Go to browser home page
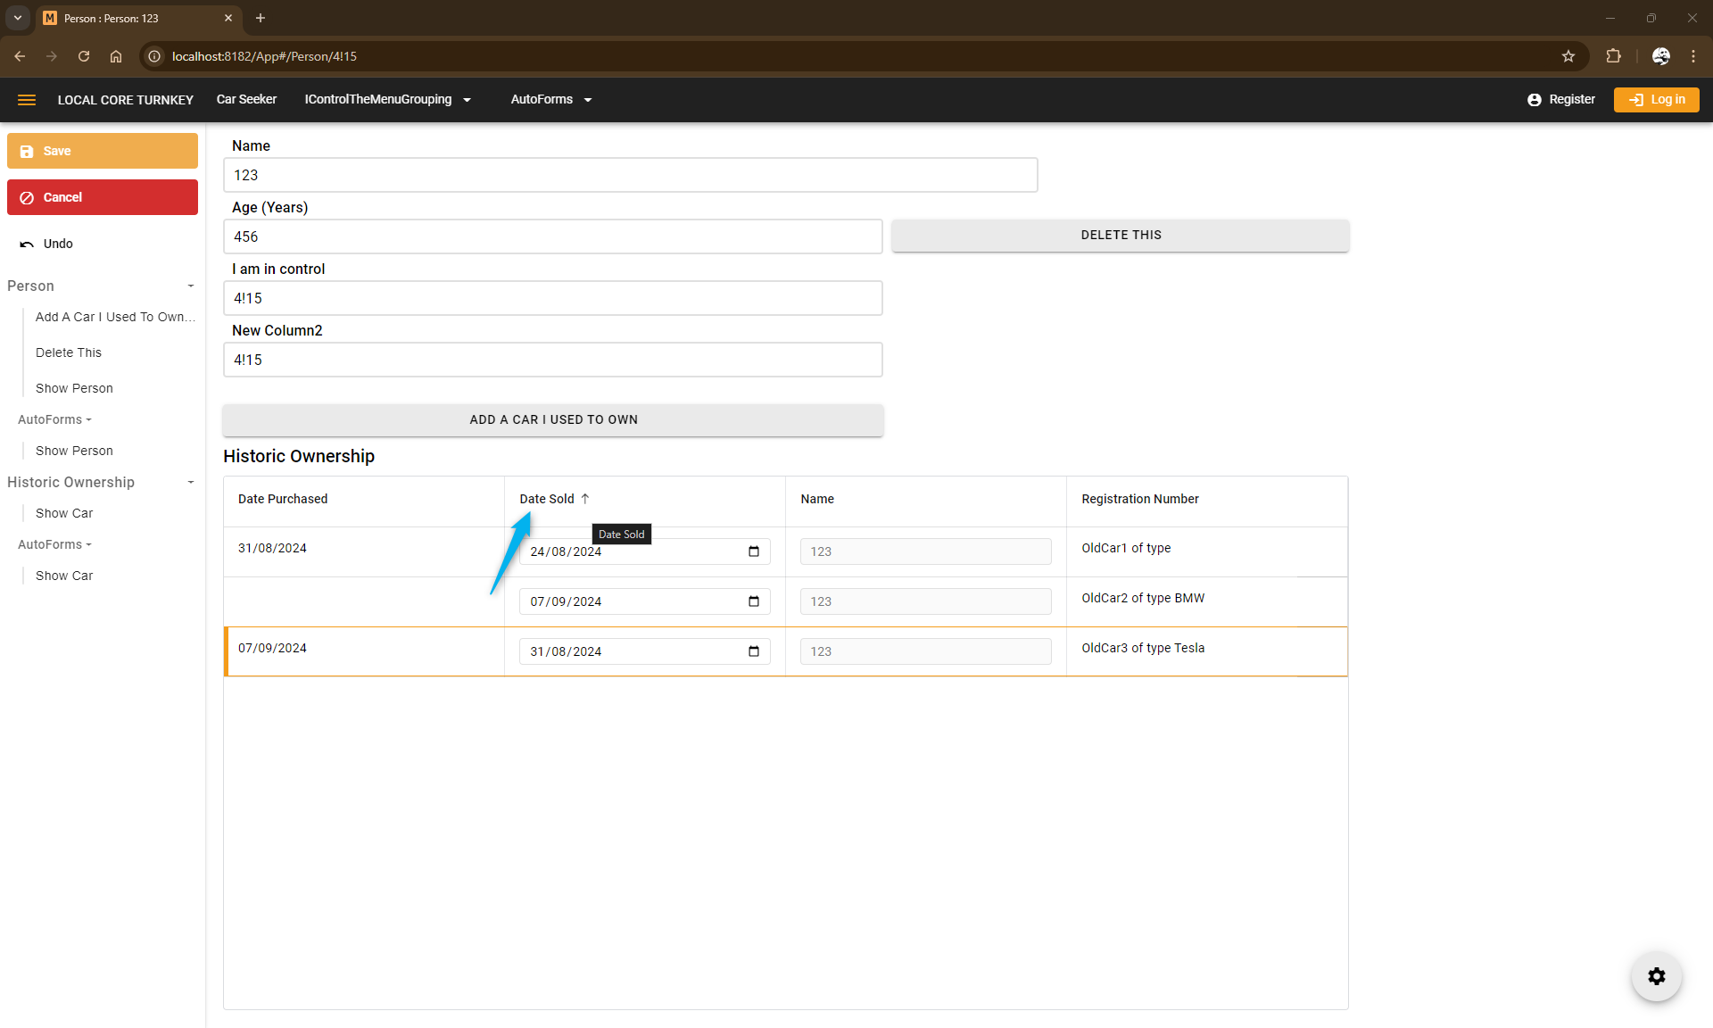The image size is (1713, 1028). [x=116, y=56]
